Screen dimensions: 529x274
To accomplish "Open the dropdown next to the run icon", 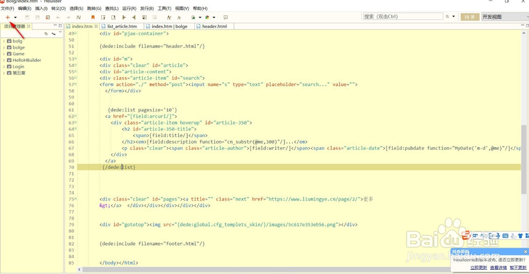I will pos(200,17).
